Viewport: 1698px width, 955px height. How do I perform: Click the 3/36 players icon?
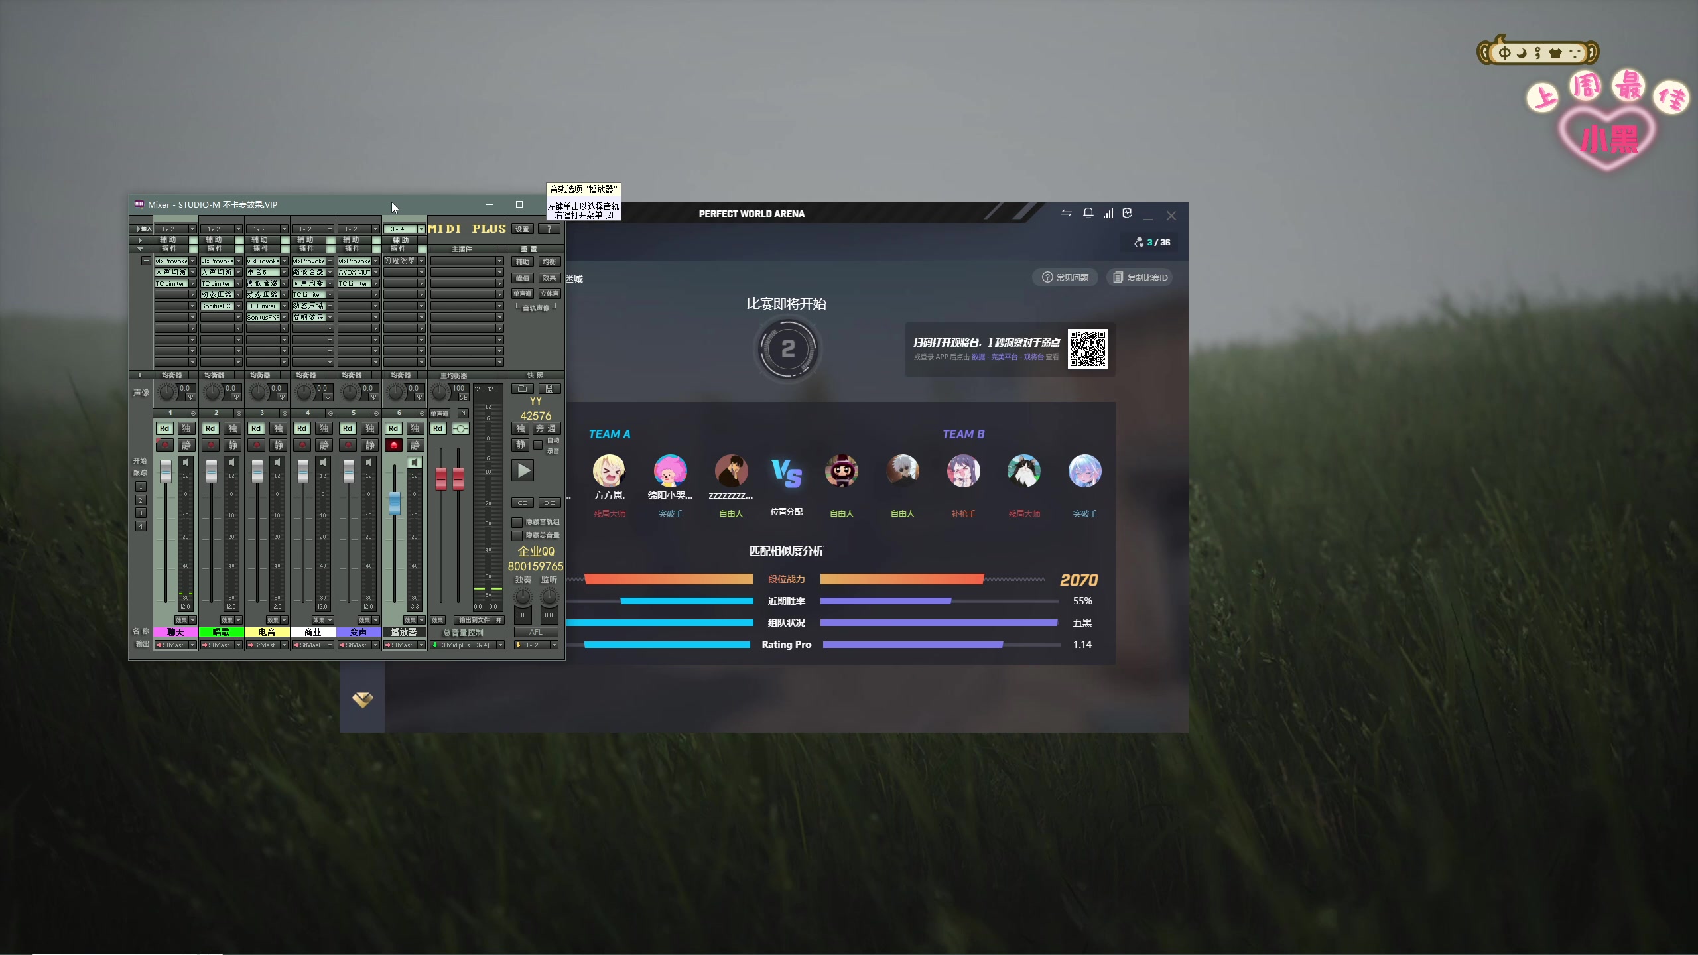coord(1139,243)
